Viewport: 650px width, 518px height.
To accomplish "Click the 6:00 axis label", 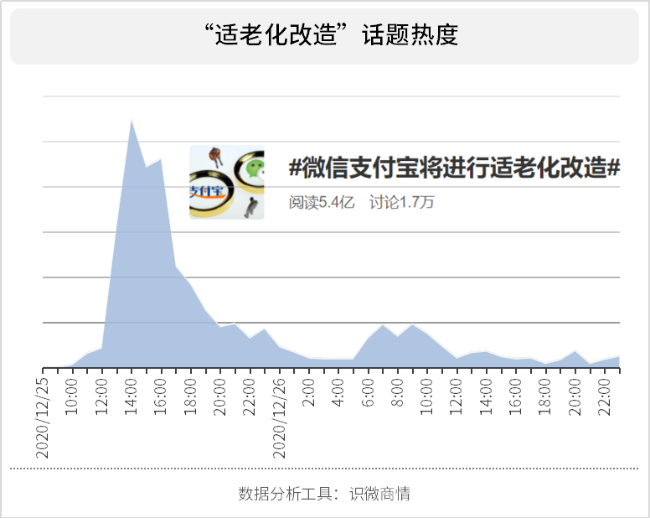I will [x=368, y=392].
